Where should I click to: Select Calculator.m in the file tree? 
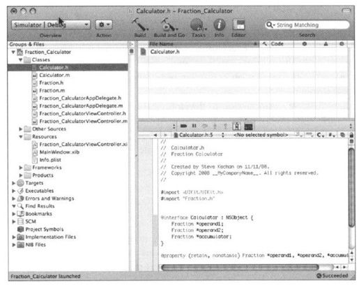click(x=54, y=75)
